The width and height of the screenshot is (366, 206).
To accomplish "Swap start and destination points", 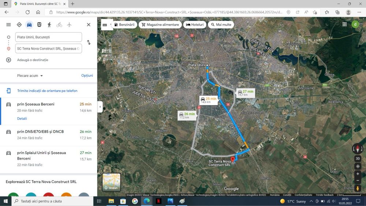I will 89,42.
